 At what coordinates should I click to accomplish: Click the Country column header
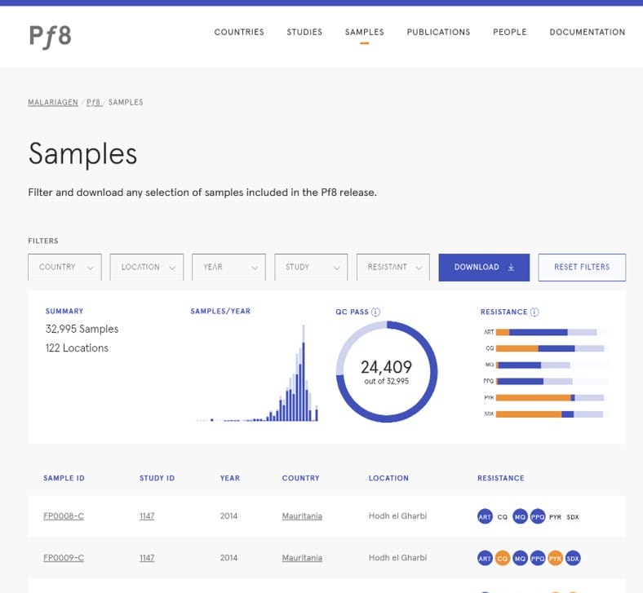click(300, 478)
